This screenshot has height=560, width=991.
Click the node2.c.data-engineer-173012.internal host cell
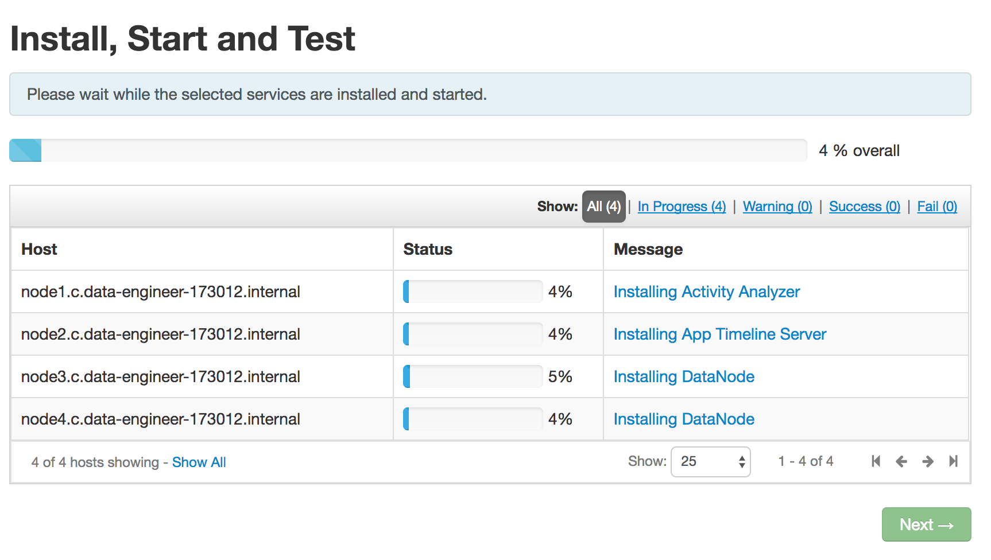(161, 335)
